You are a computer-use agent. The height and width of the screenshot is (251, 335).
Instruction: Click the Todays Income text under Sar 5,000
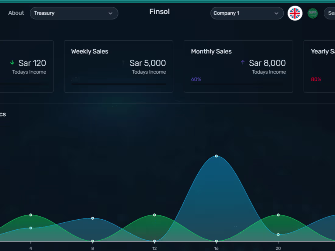pyautogui.click(x=149, y=72)
